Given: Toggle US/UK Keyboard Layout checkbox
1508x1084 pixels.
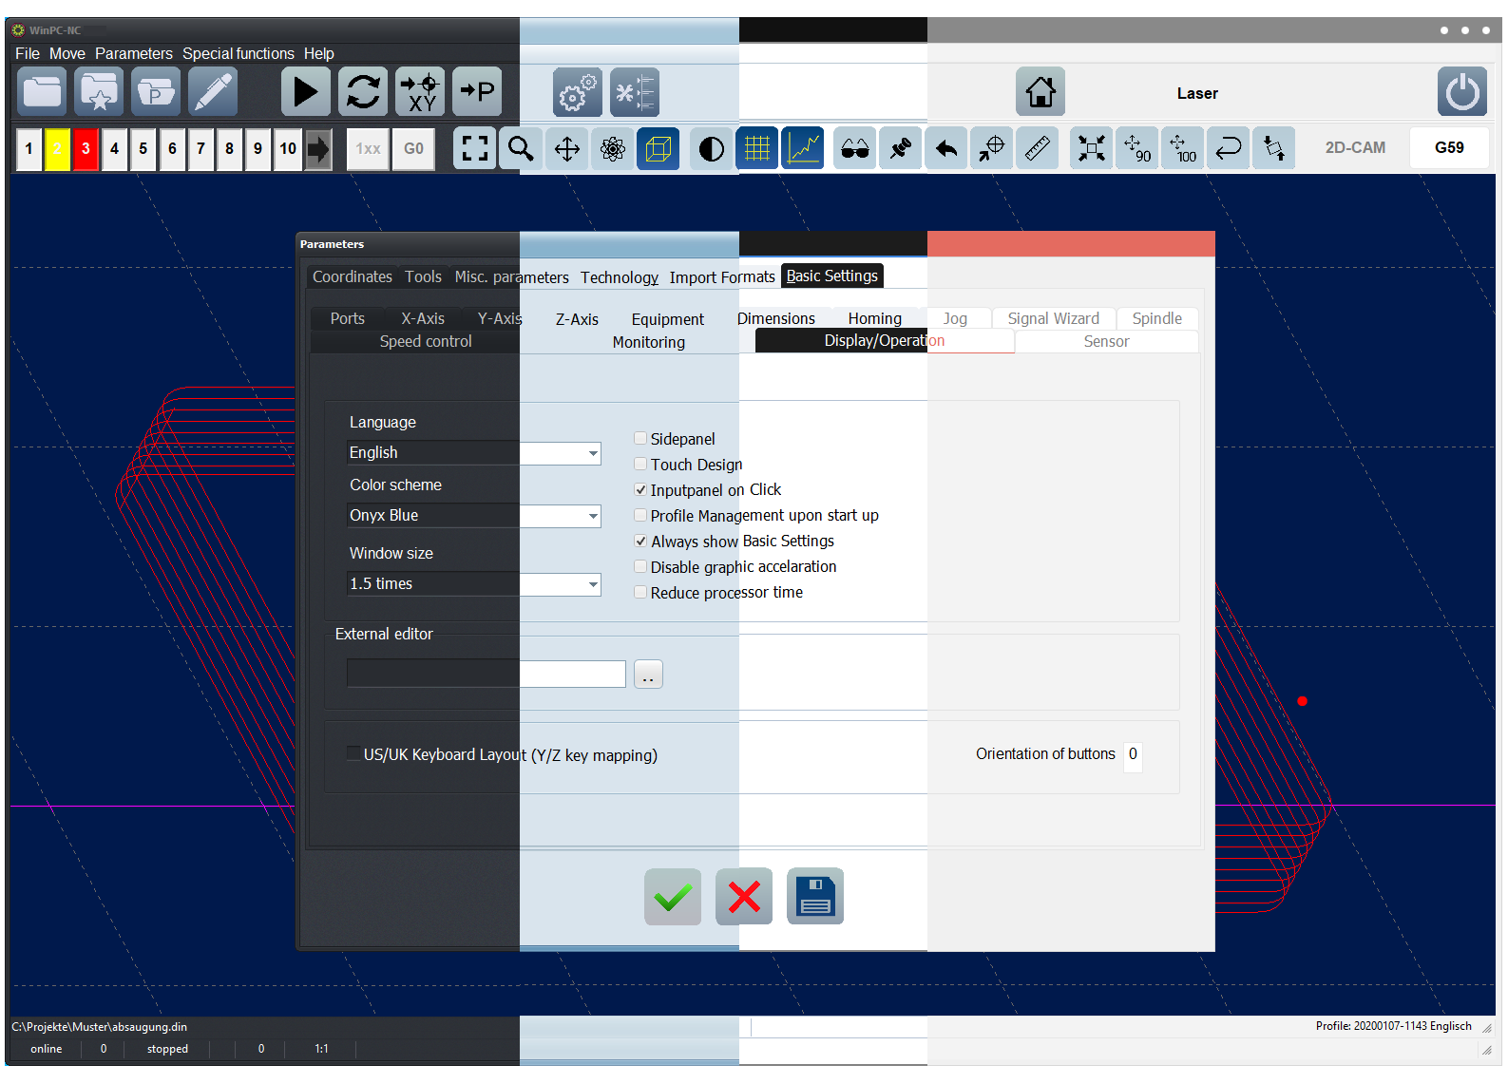Looking at the screenshot, I should pyautogui.click(x=353, y=753).
